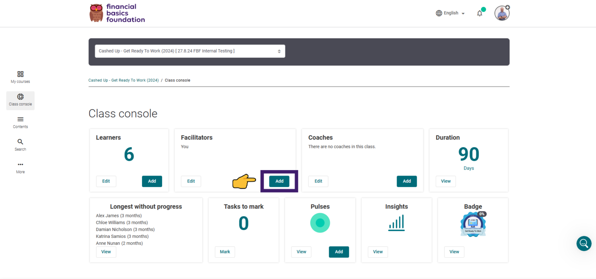The image size is (596, 279).
Task: Select Class console sidebar item
Action: click(20, 100)
